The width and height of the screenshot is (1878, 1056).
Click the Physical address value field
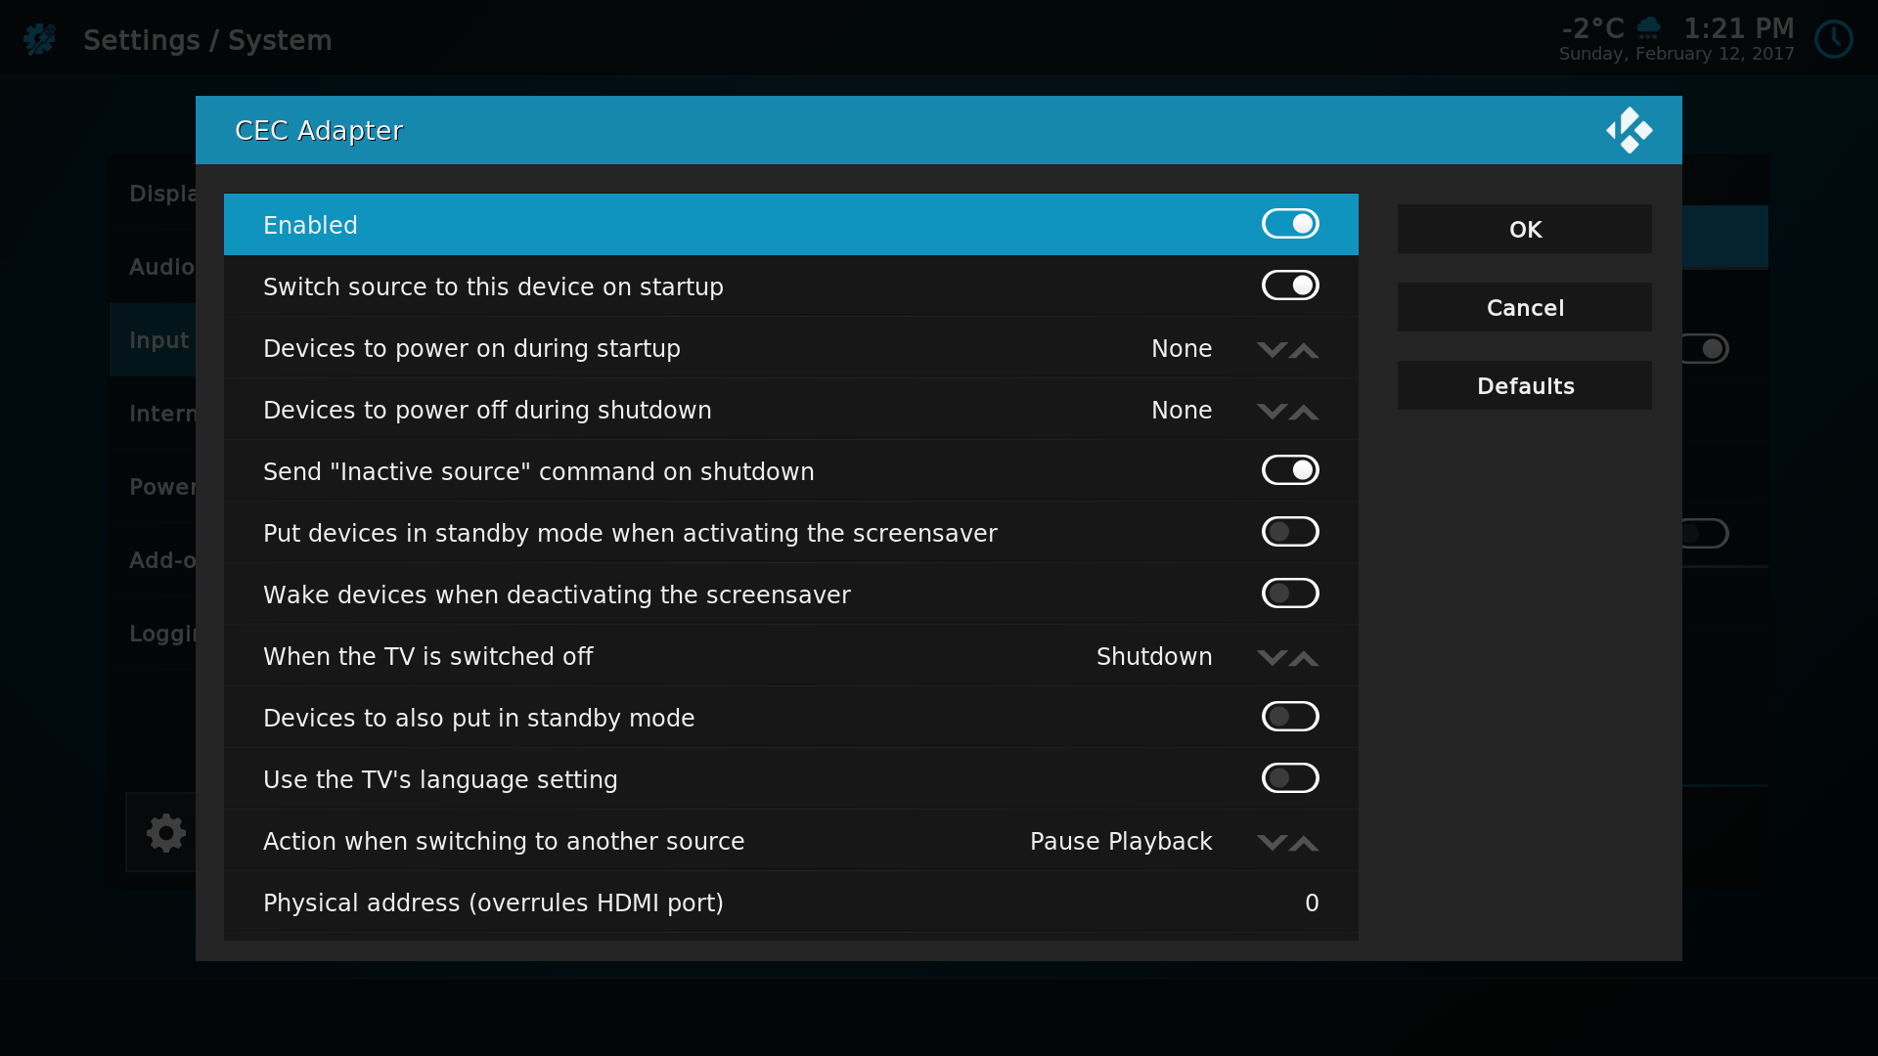pos(1311,902)
